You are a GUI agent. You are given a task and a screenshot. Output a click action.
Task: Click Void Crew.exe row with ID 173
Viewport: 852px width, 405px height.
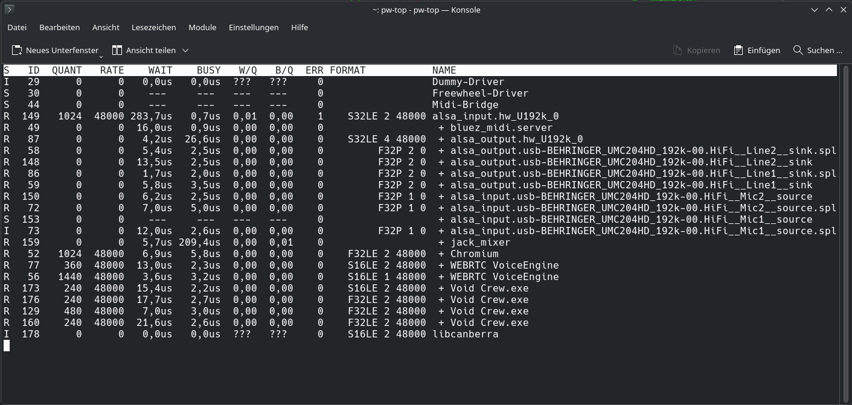pos(483,288)
